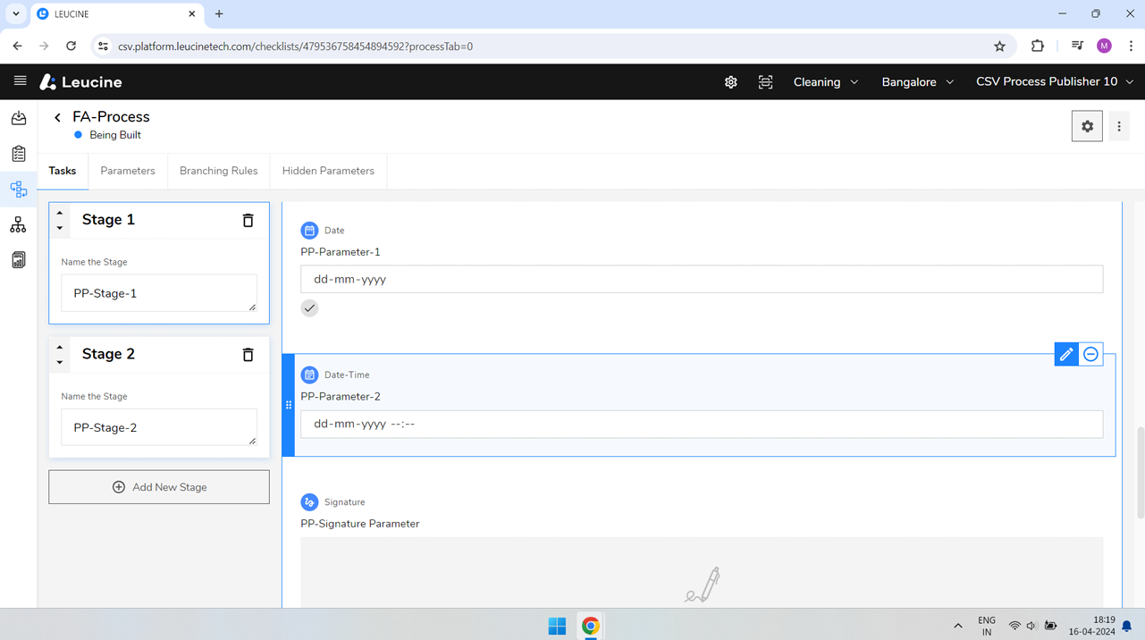Click the PP-Parameter-1 date field
The image size is (1145, 640).
coord(702,279)
